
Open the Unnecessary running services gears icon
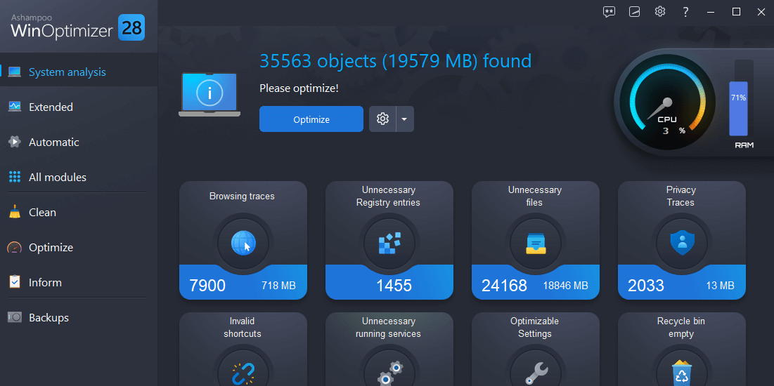pyautogui.click(x=389, y=373)
